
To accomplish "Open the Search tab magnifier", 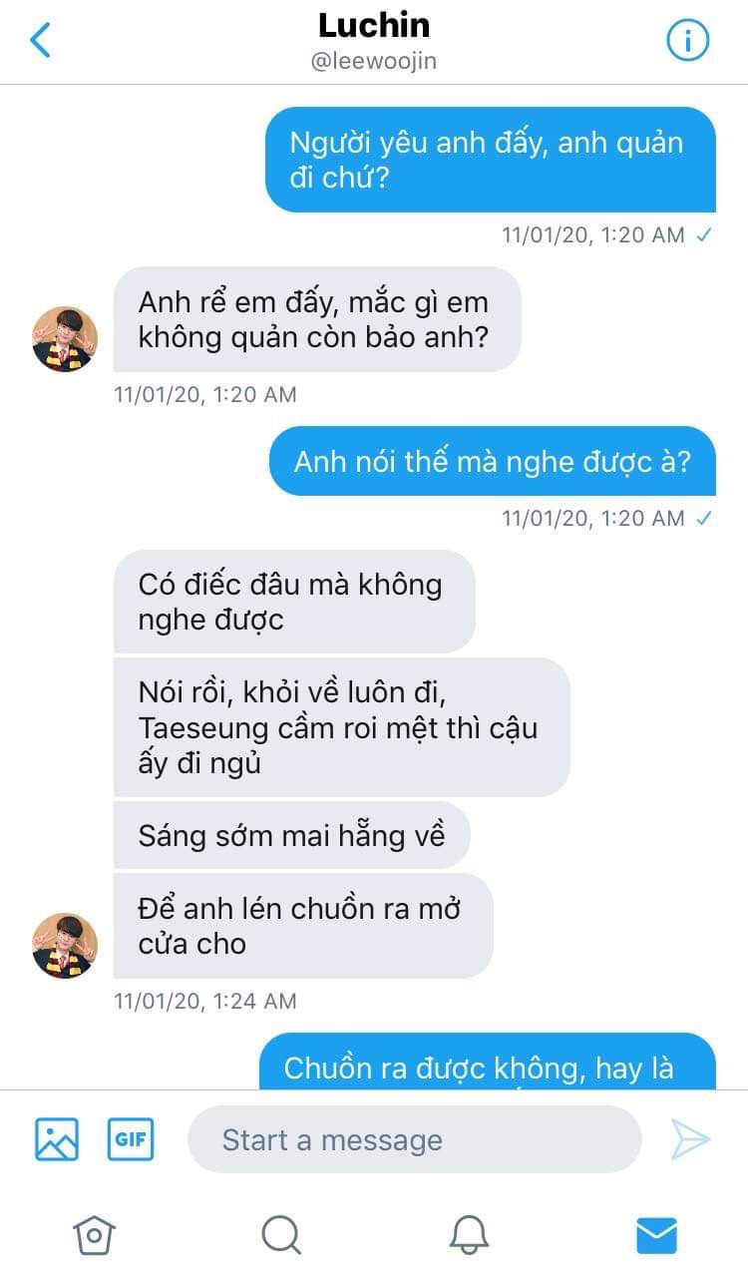I will [x=281, y=1235].
